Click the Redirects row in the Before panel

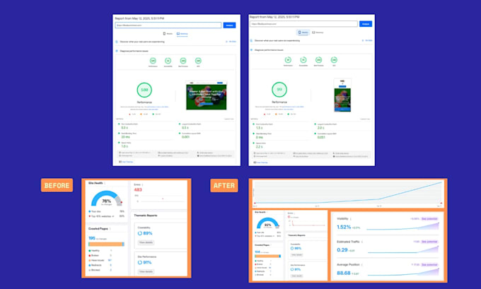click(x=100, y=265)
